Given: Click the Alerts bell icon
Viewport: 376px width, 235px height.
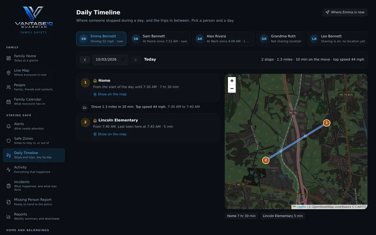Looking at the screenshot, I should [x=8, y=126].
